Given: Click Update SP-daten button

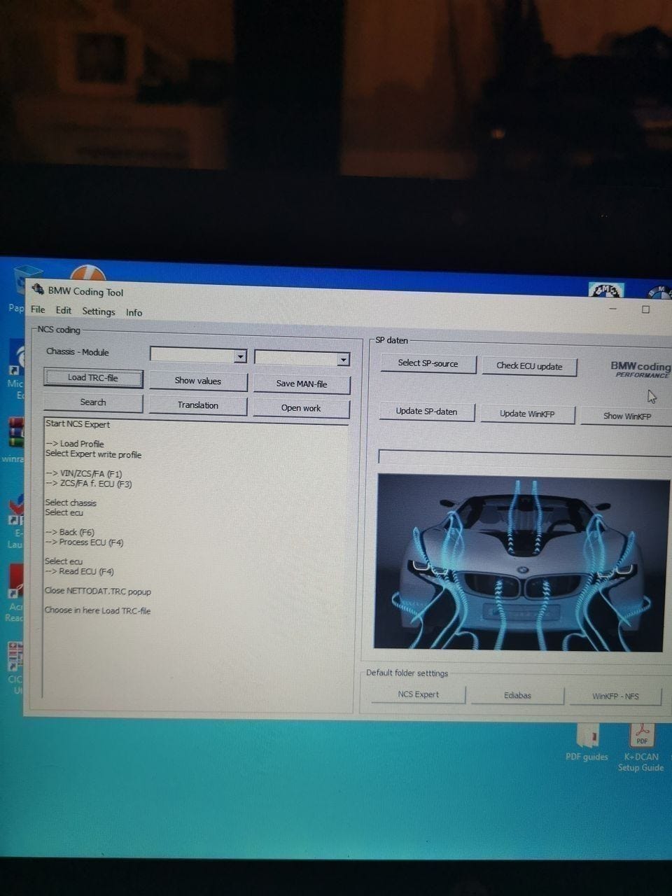Looking at the screenshot, I should coord(426,412).
